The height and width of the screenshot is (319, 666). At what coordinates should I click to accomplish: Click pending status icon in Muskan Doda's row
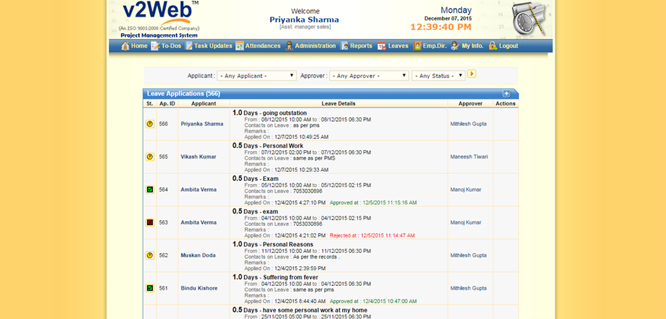150,255
